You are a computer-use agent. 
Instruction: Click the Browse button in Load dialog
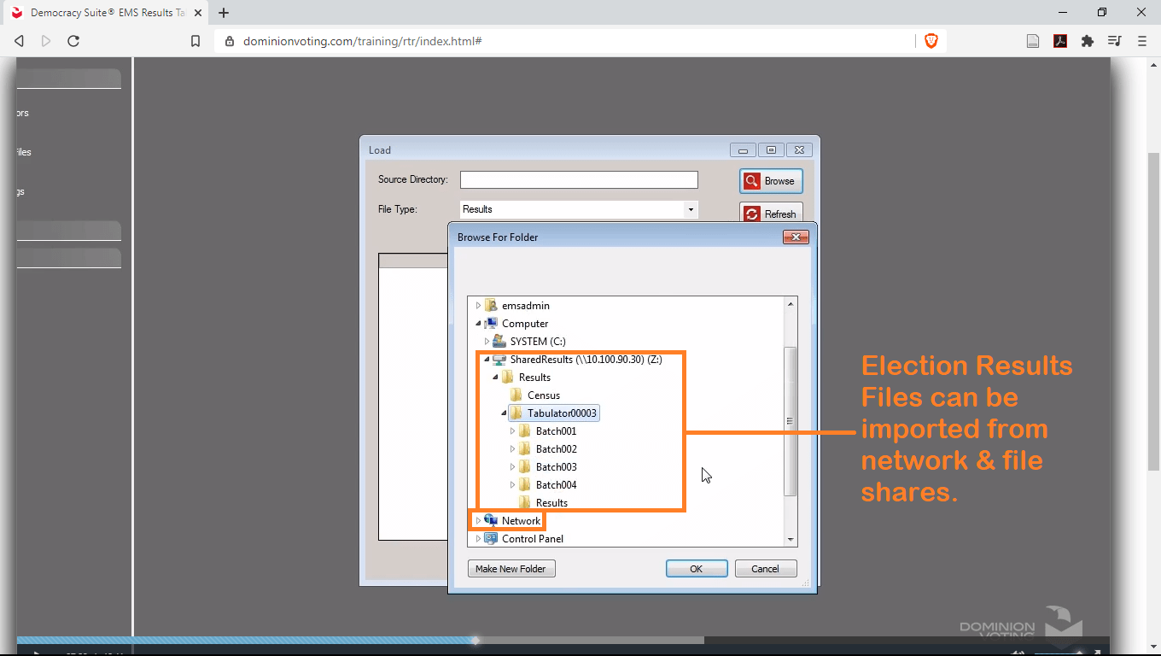pyautogui.click(x=771, y=181)
